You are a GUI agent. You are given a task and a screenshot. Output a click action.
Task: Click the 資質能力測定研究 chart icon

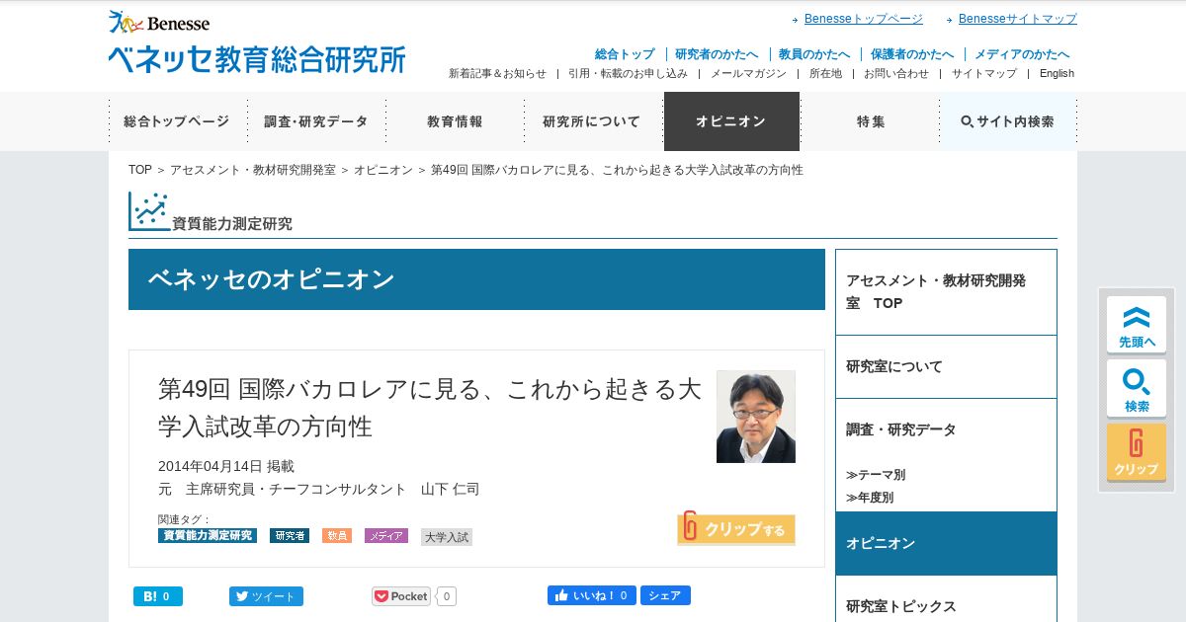[x=149, y=211]
